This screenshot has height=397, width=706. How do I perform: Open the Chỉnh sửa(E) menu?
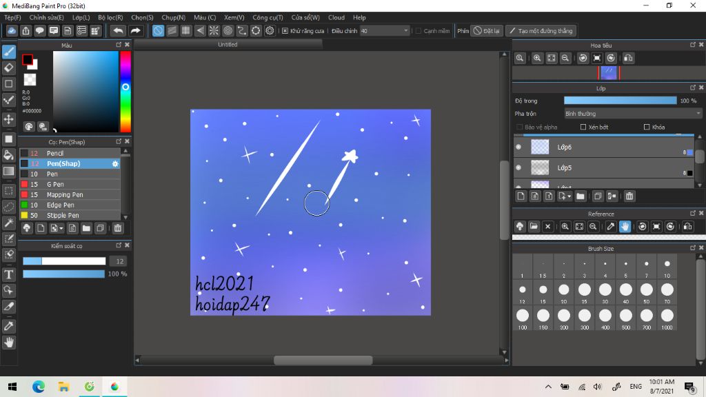point(46,17)
